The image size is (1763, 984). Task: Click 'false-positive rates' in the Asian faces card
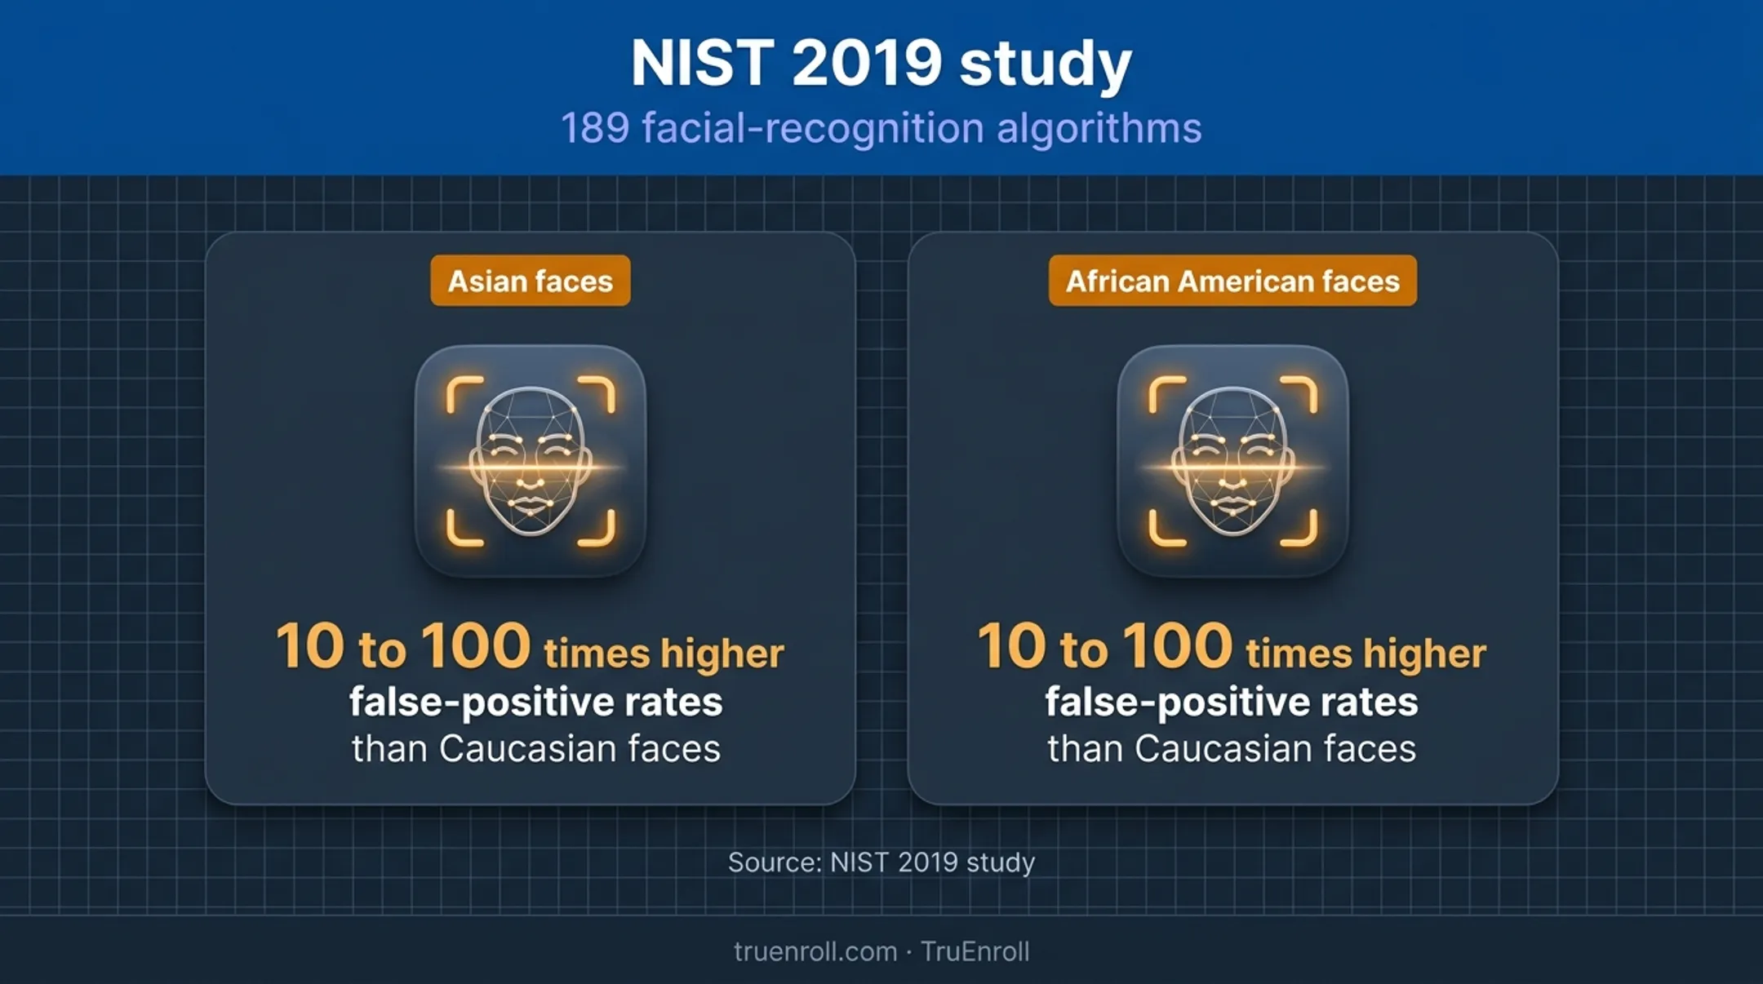pos(536,703)
